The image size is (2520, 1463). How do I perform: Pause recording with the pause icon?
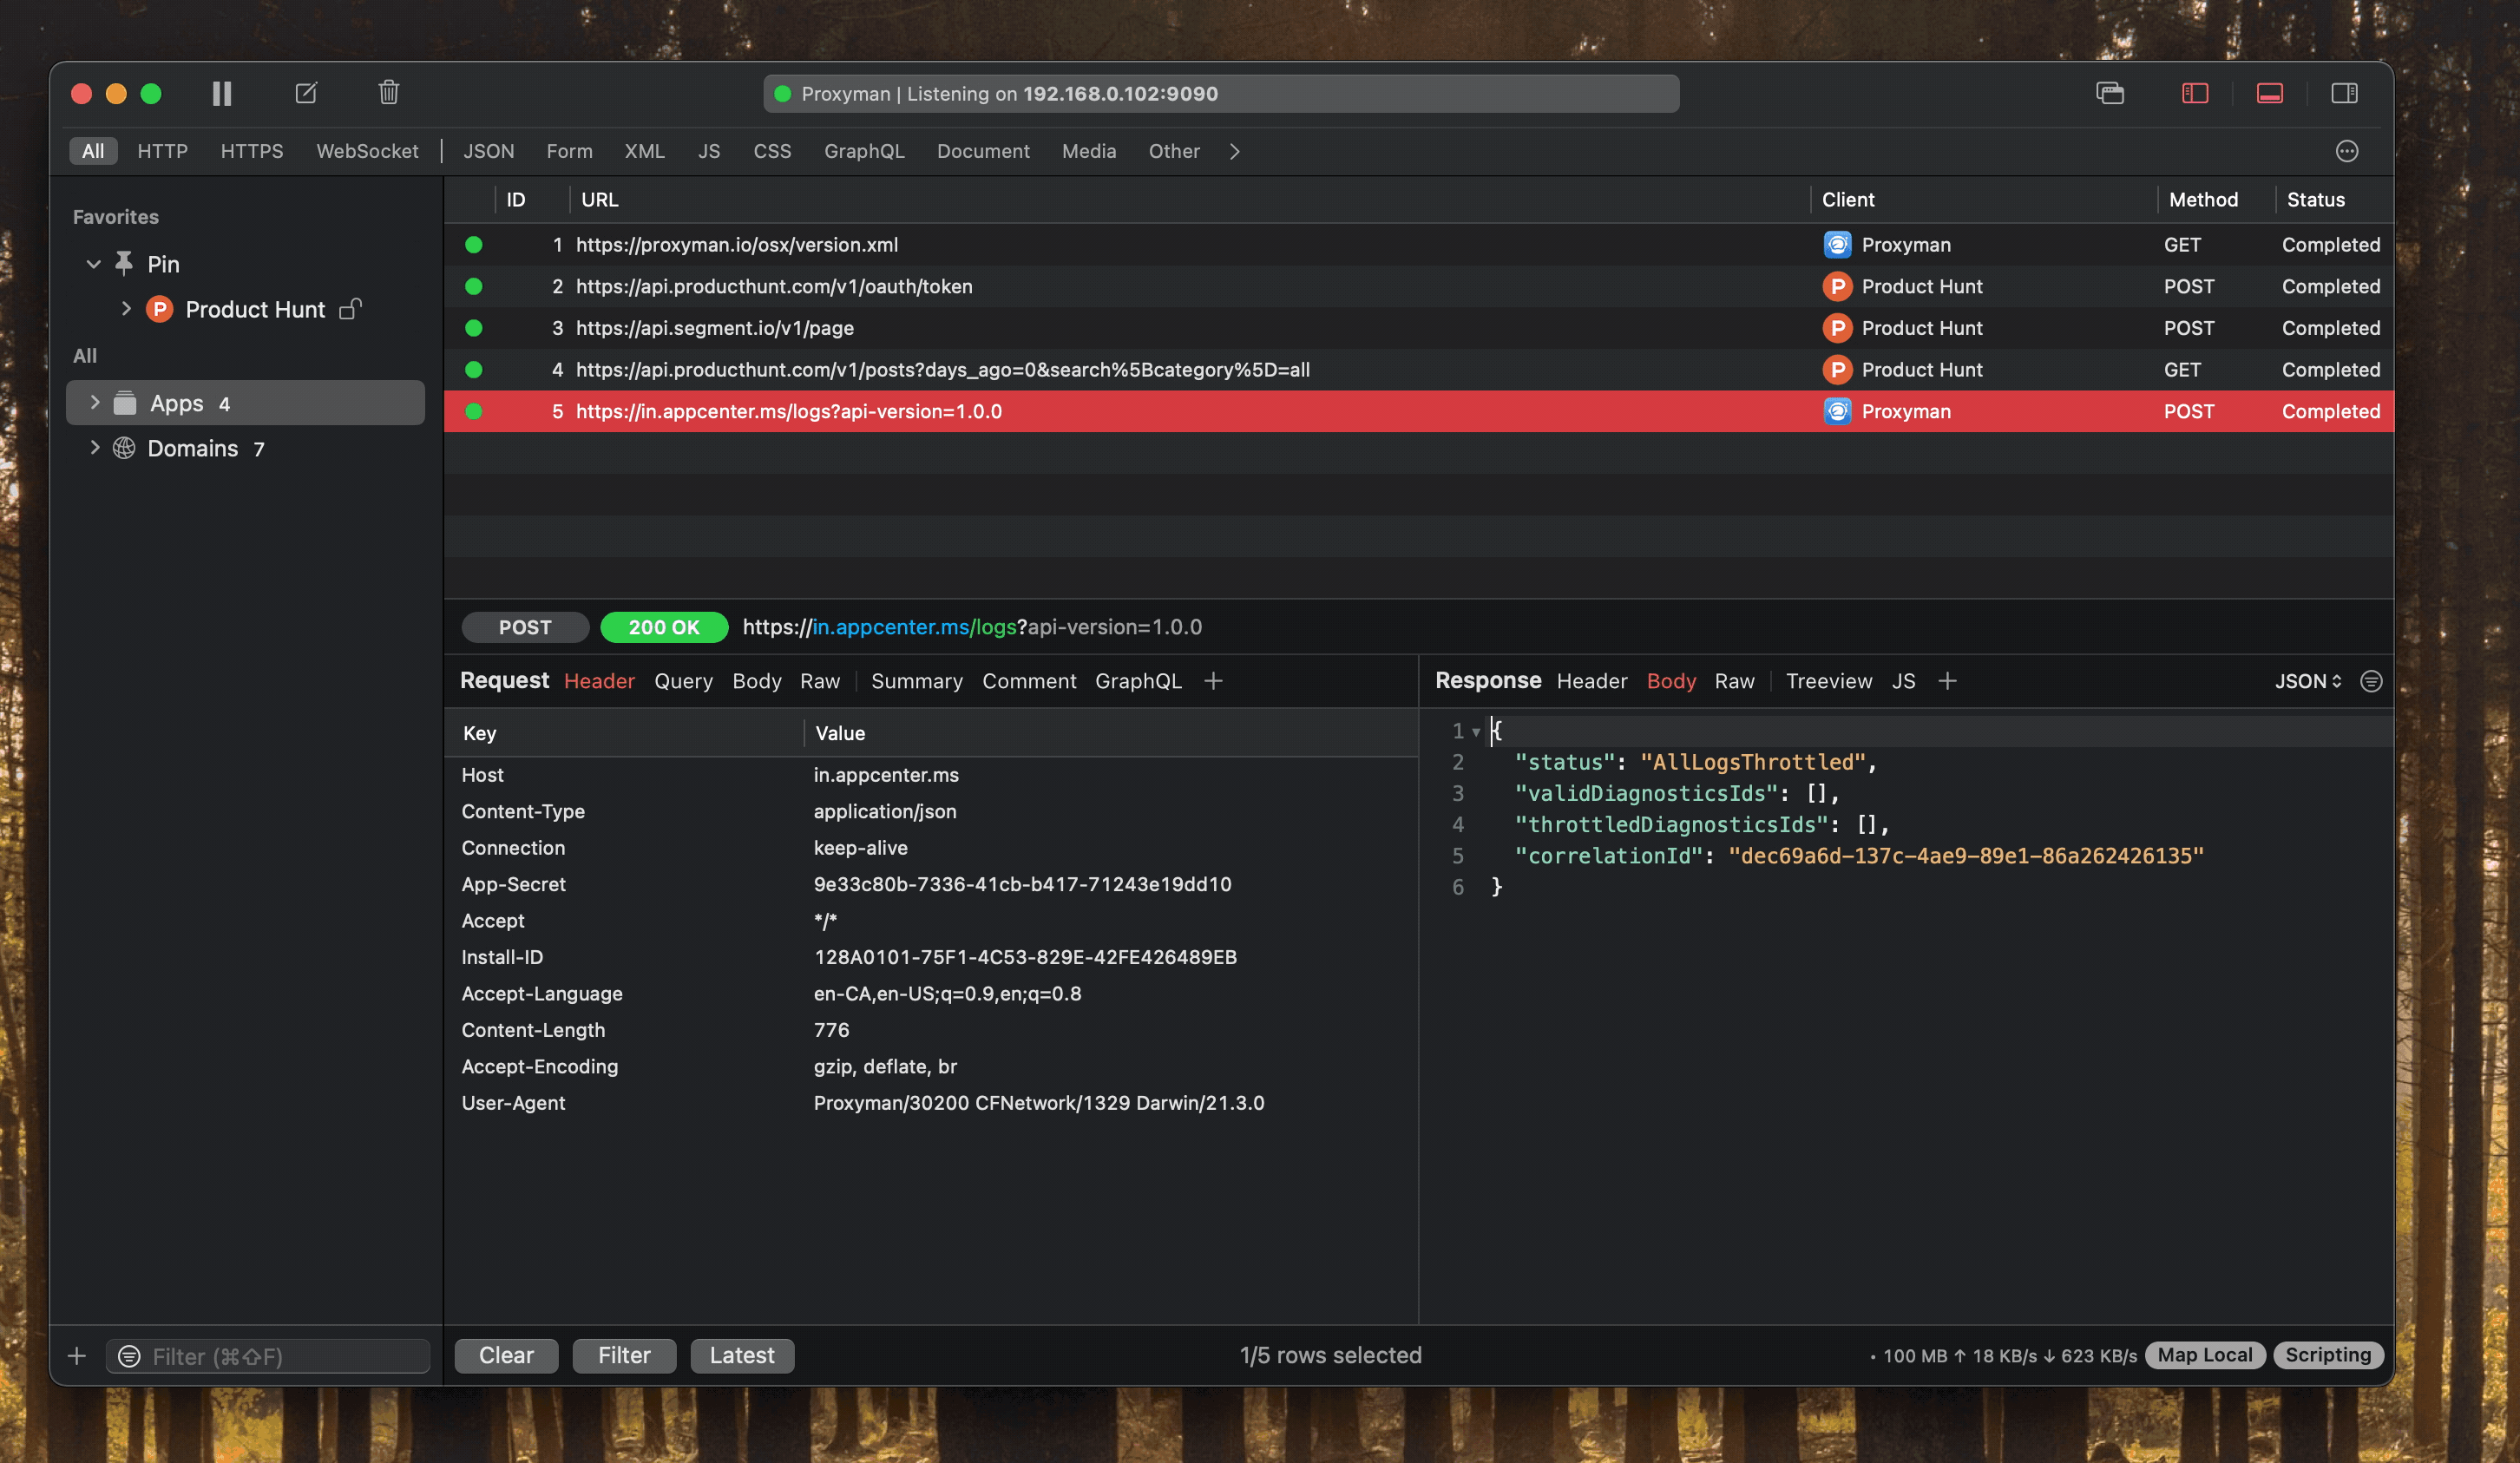pyautogui.click(x=222, y=93)
